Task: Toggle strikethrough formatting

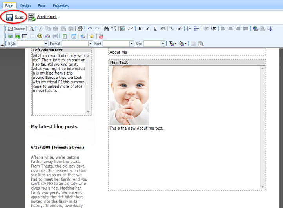Action: [x=163, y=29]
